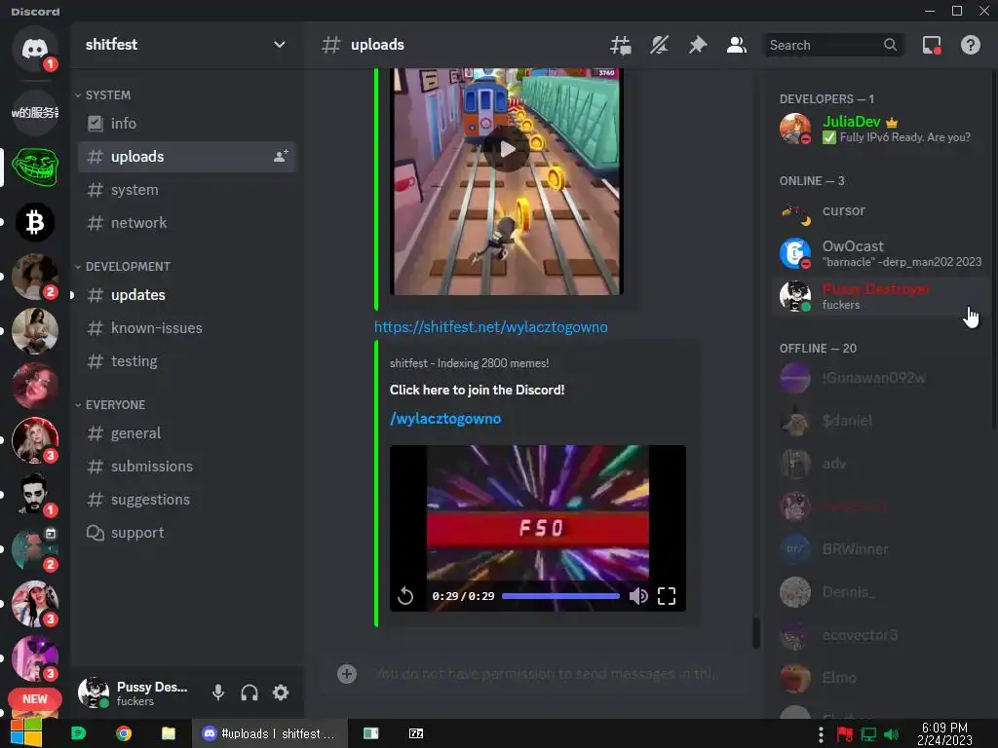
Task: Open the info channel
Action: pyautogui.click(x=186, y=124)
